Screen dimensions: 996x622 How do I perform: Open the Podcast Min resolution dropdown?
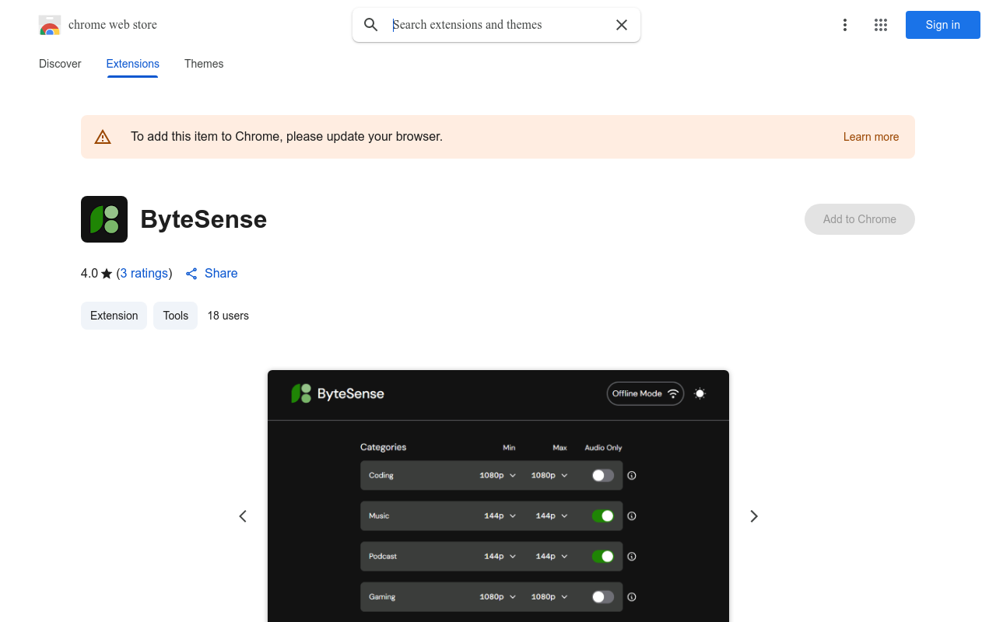tap(500, 556)
